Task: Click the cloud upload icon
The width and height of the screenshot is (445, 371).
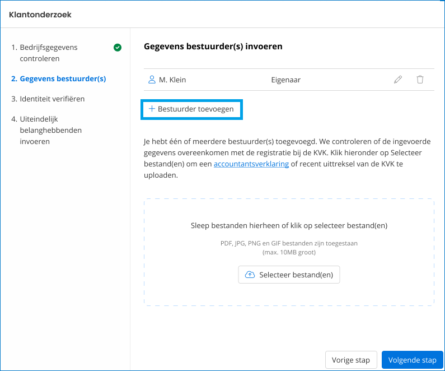Action: click(250, 275)
